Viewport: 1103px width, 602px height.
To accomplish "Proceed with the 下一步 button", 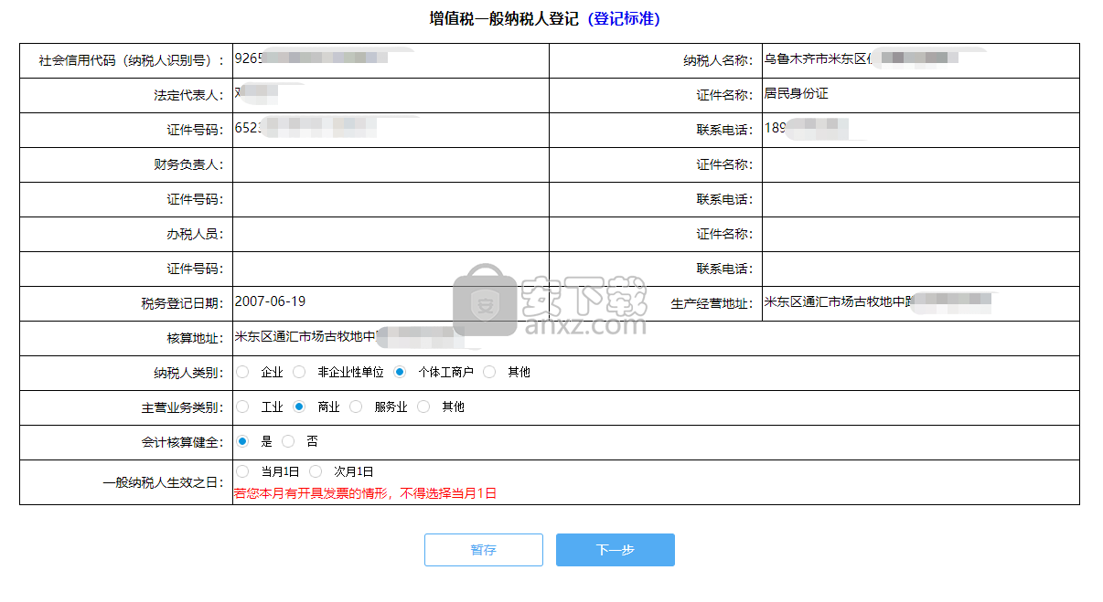I will [x=616, y=550].
